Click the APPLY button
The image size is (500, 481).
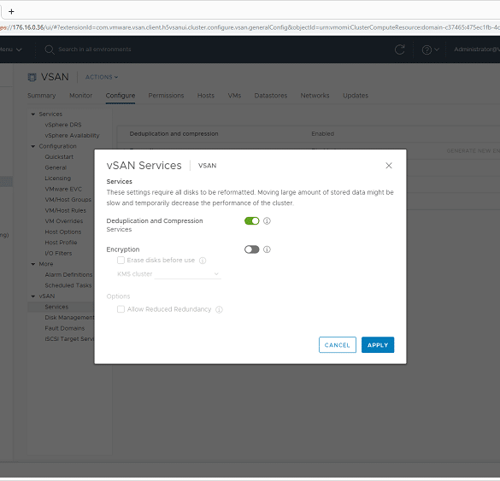point(378,345)
